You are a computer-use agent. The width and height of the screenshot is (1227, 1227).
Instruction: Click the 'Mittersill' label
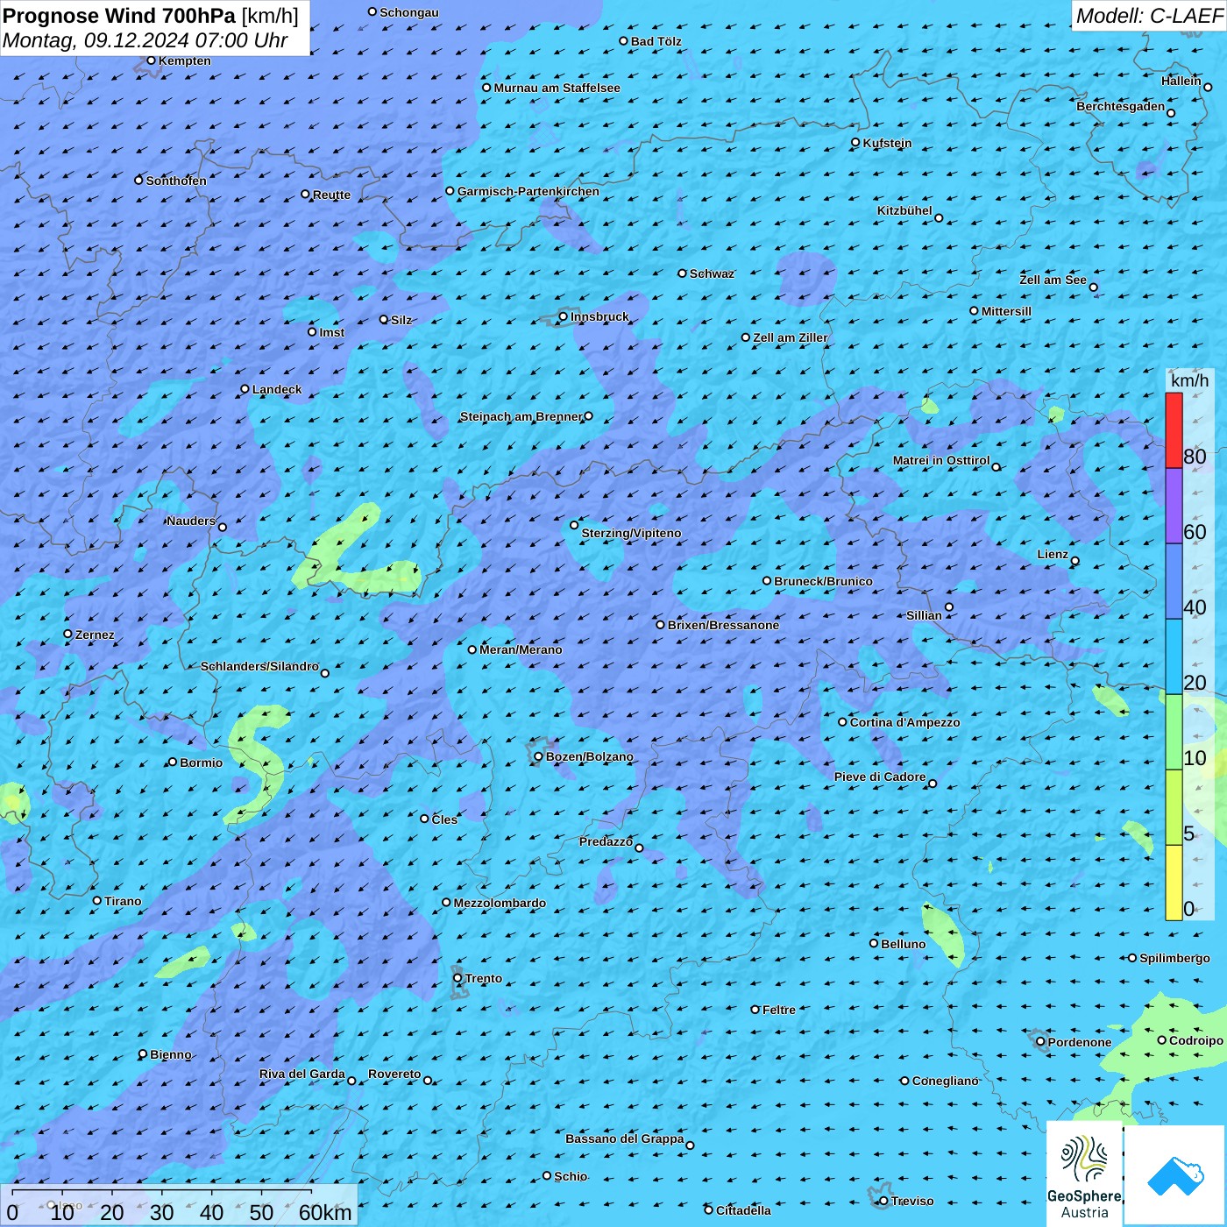pyautogui.click(x=1007, y=311)
